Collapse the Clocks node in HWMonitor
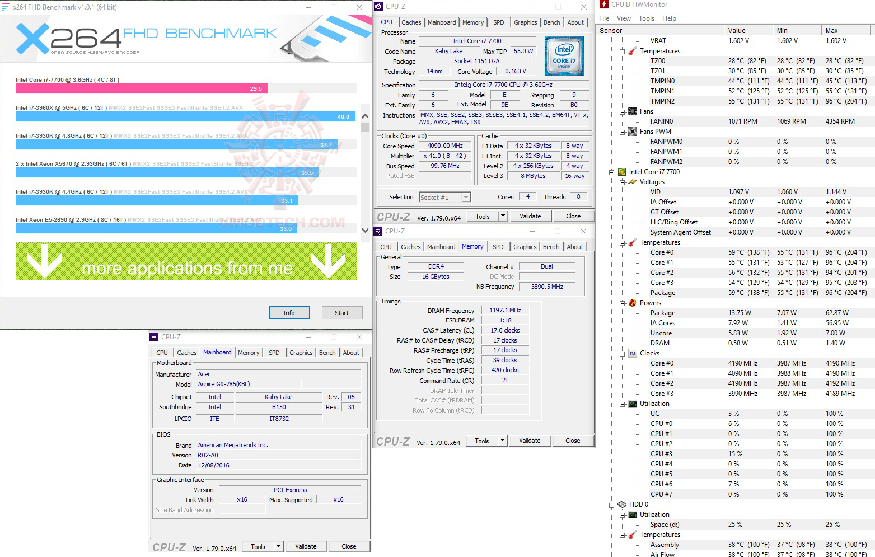Screen dimensions: 875x557 pyautogui.click(x=622, y=354)
